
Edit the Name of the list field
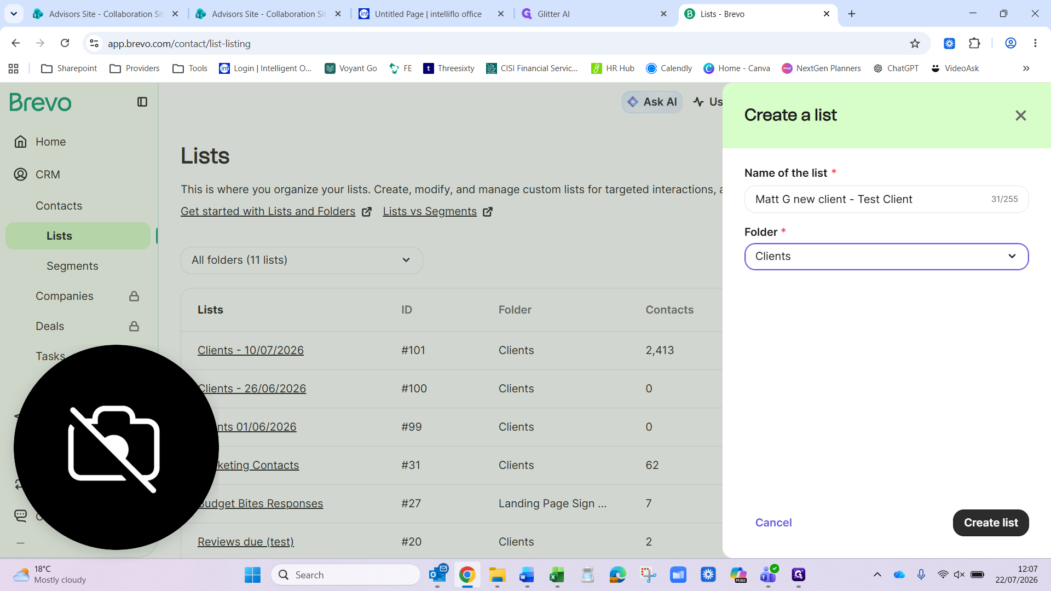[x=886, y=199]
